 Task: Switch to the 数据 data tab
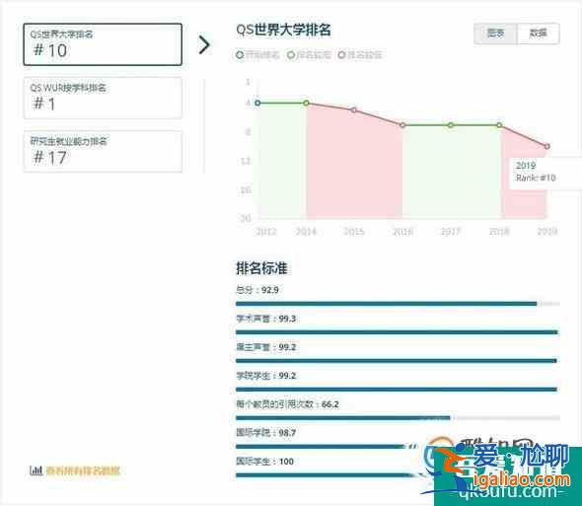click(539, 34)
